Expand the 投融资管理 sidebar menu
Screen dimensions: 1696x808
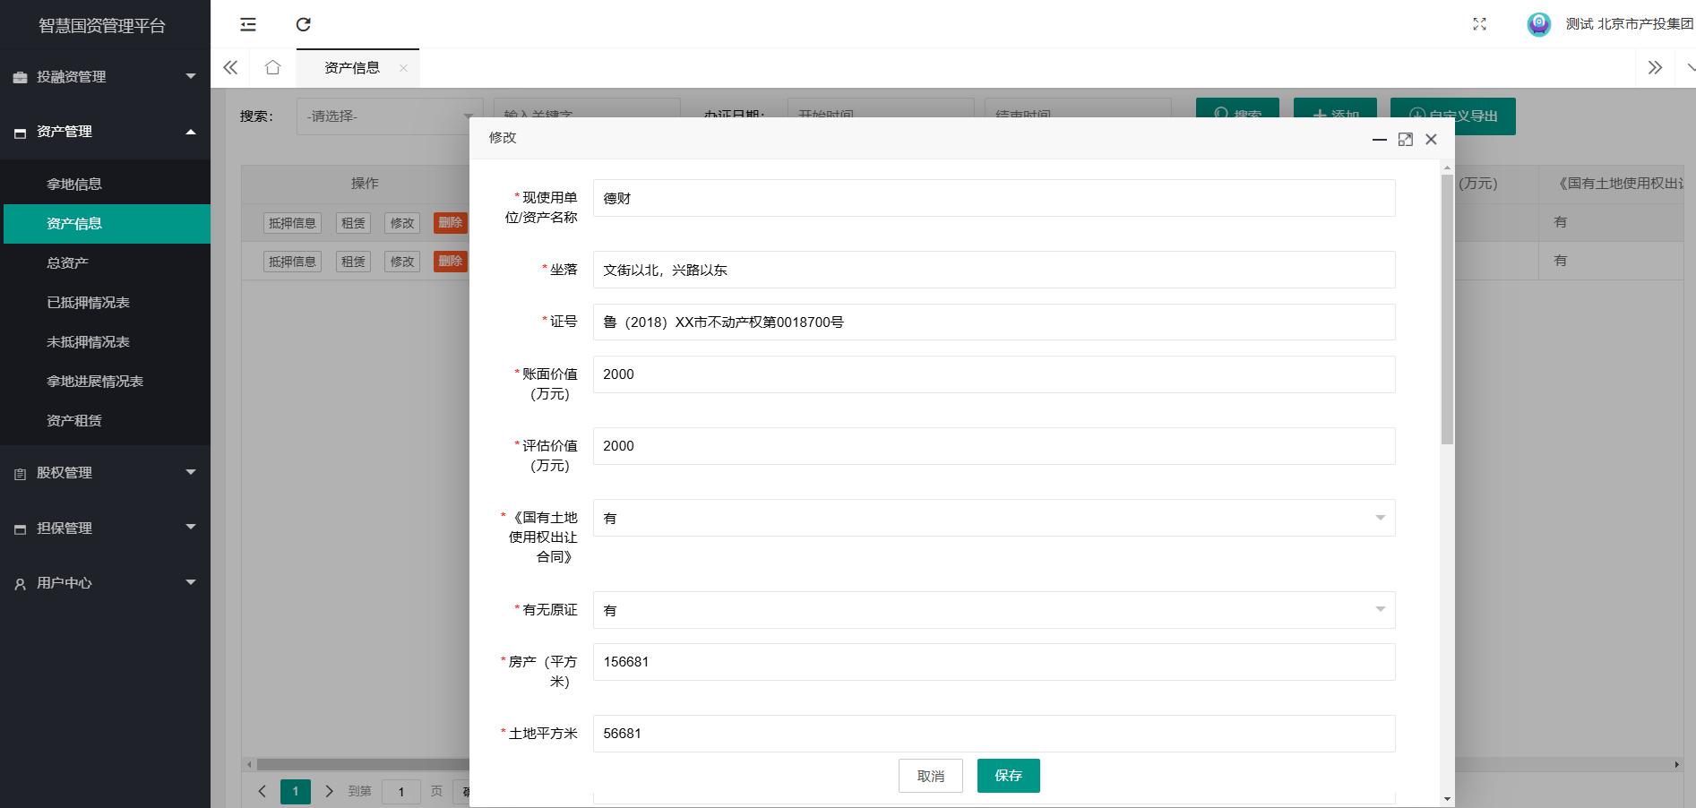tap(105, 77)
